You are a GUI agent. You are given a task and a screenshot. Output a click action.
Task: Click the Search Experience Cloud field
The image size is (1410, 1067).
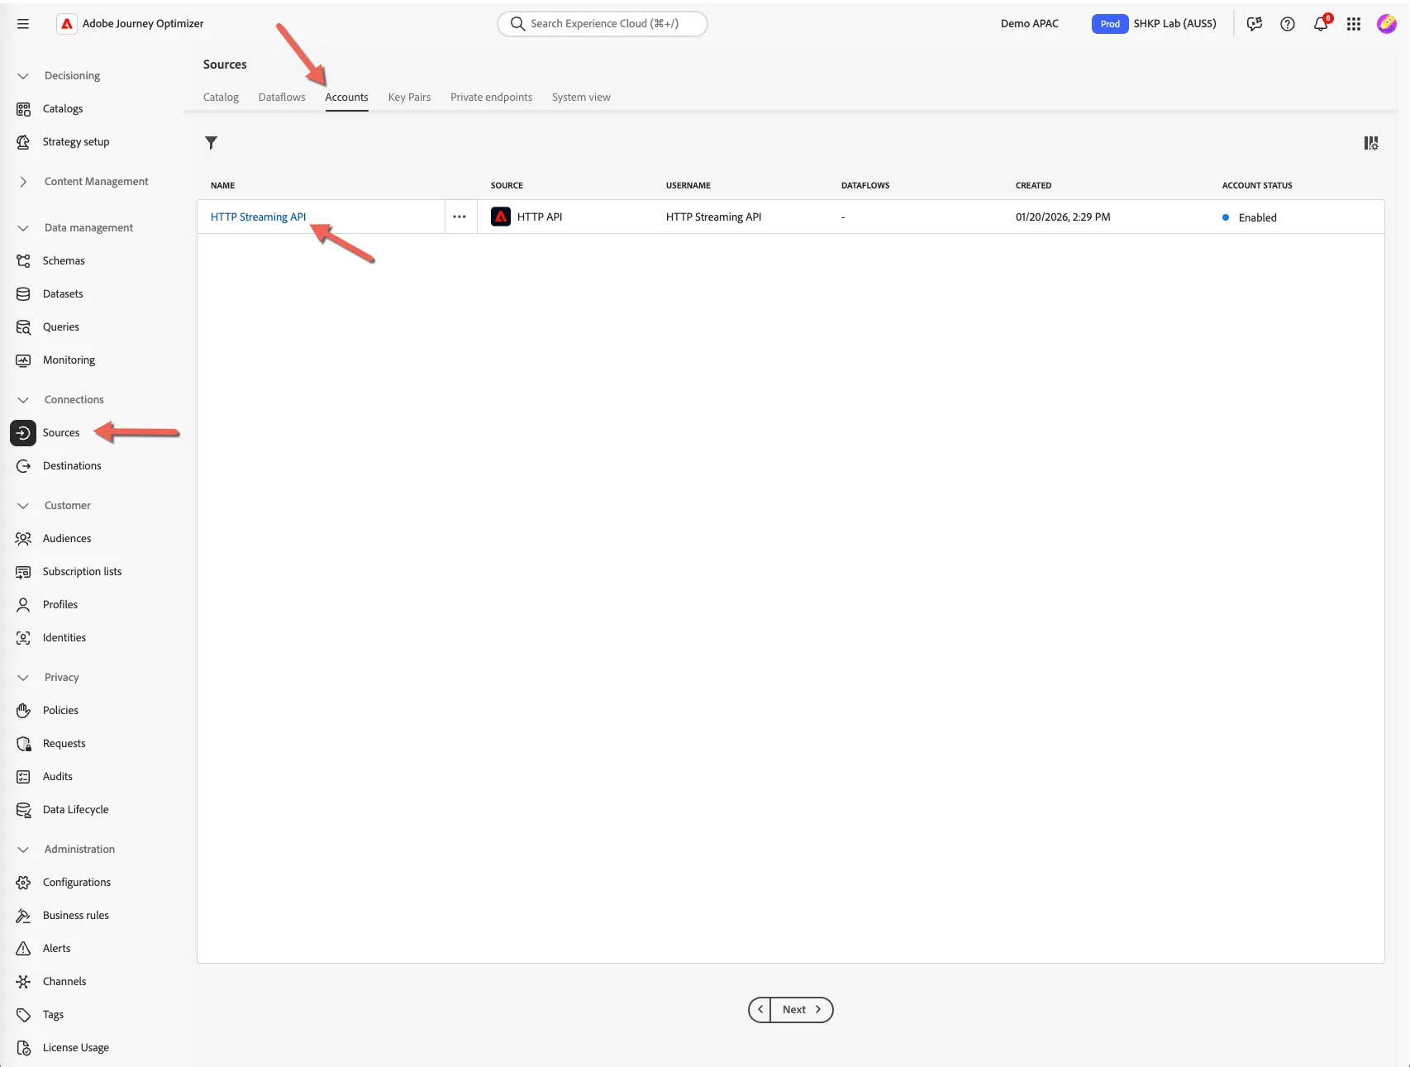tap(603, 23)
